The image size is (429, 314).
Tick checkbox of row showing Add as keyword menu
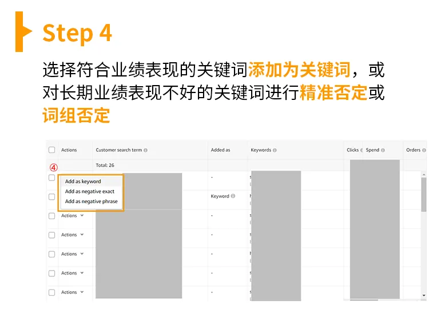point(51,178)
